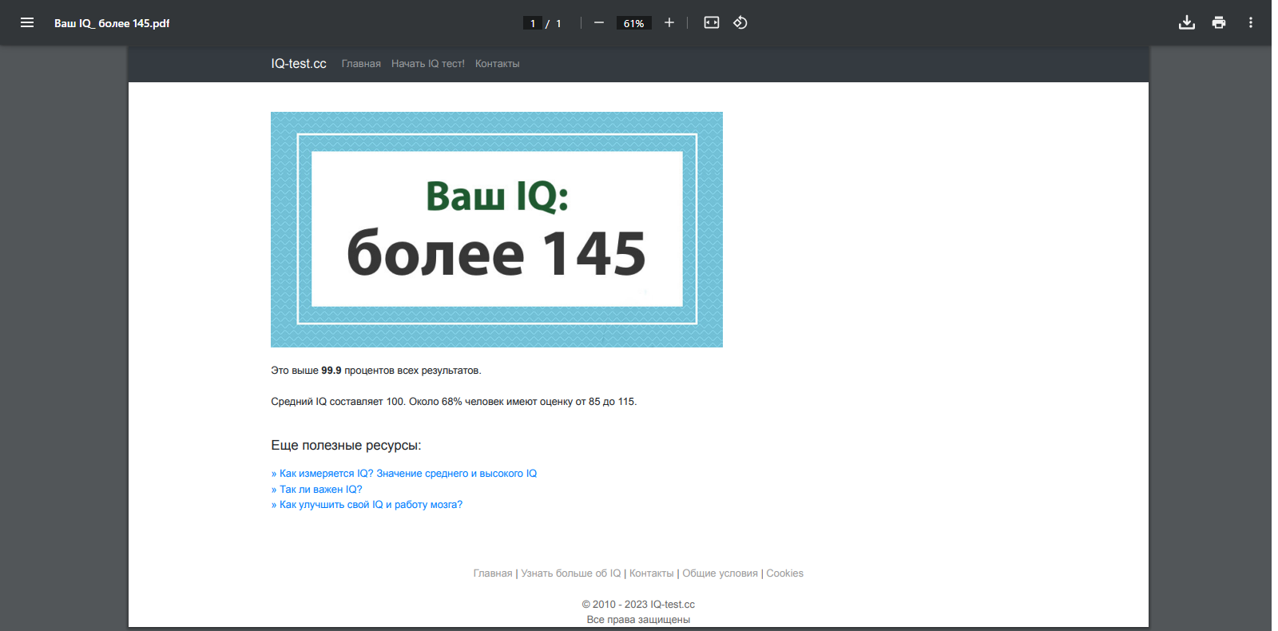Print the PDF document

1219,22
